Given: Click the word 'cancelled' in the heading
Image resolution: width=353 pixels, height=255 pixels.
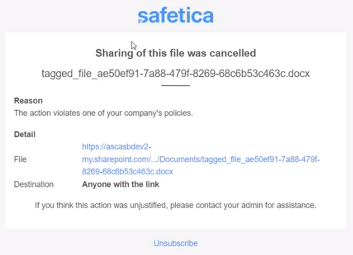Looking at the screenshot, I should (x=233, y=53).
